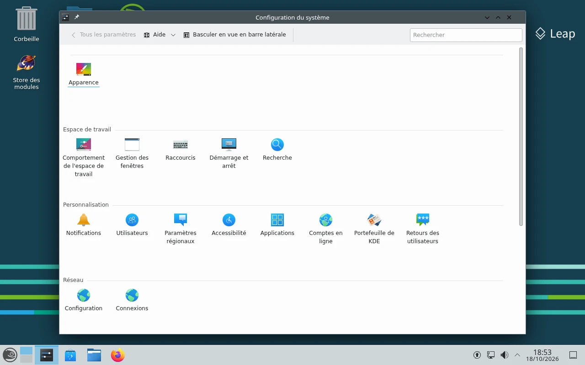Open the Recherche settings module
Image resolution: width=585 pixels, height=365 pixels.
pos(277,149)
